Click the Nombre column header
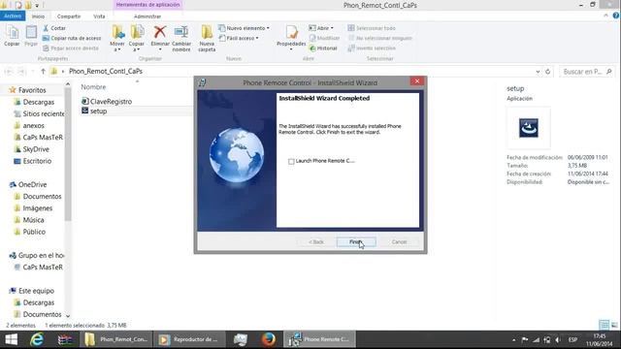 tap(93, 86)
